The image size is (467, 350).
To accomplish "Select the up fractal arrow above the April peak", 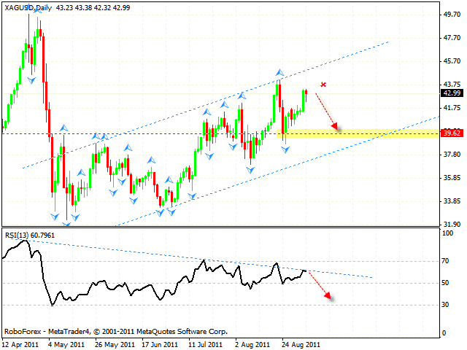I will point(28,7).
